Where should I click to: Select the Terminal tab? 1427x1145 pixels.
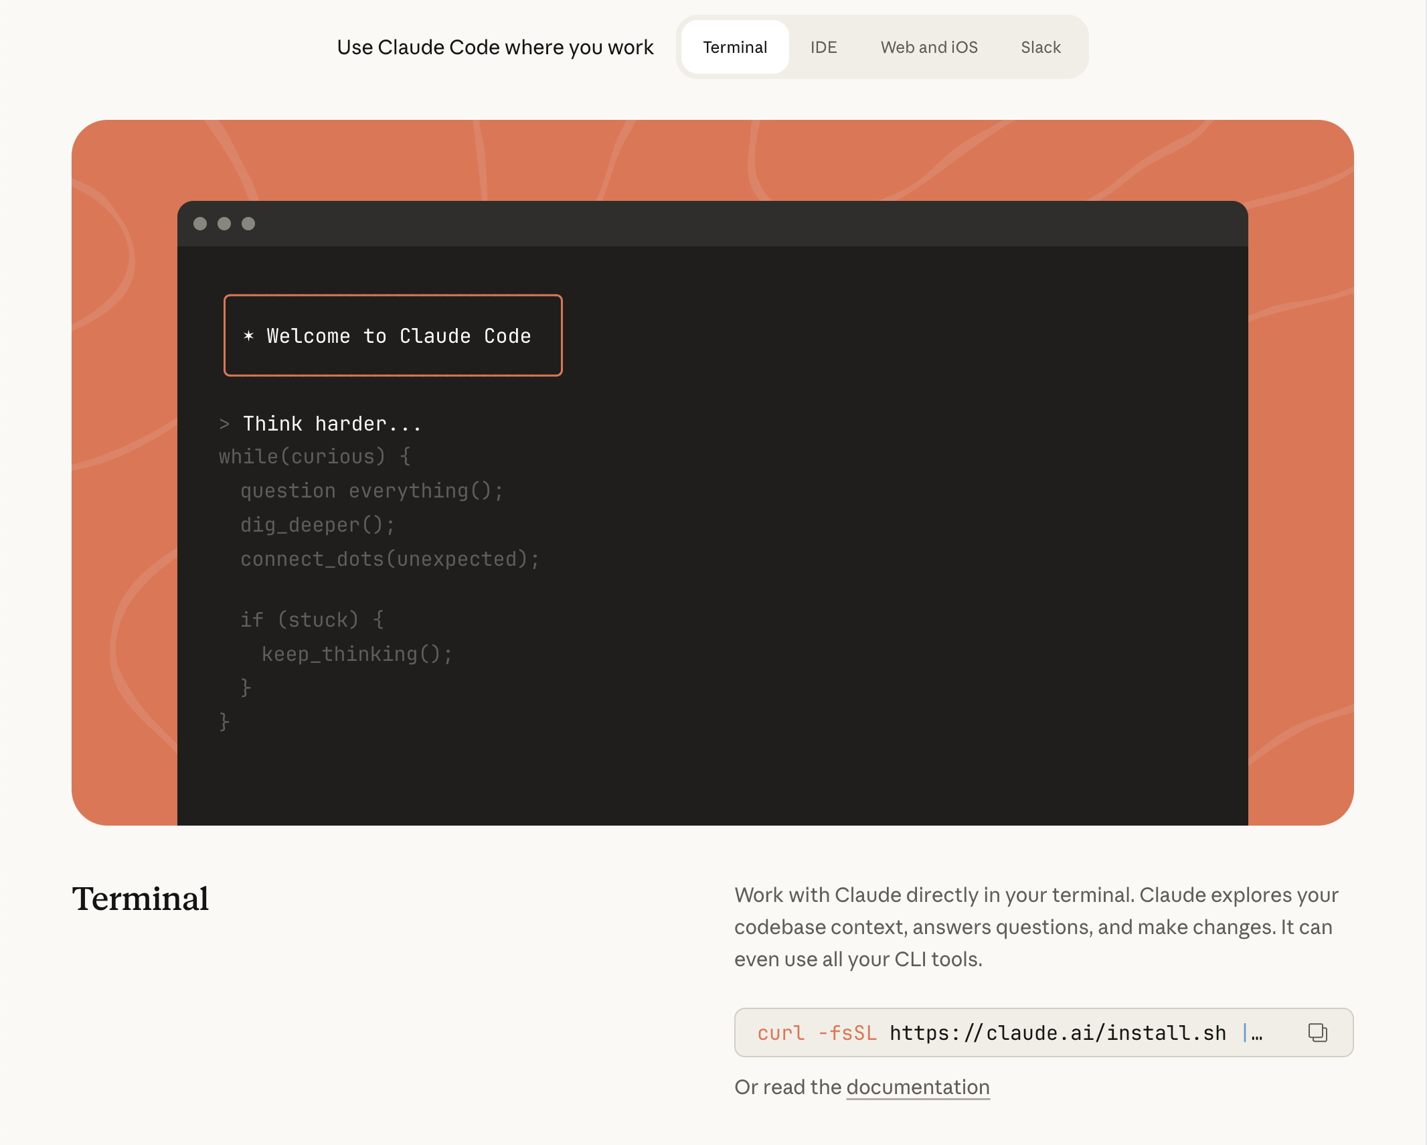[735, 47]
